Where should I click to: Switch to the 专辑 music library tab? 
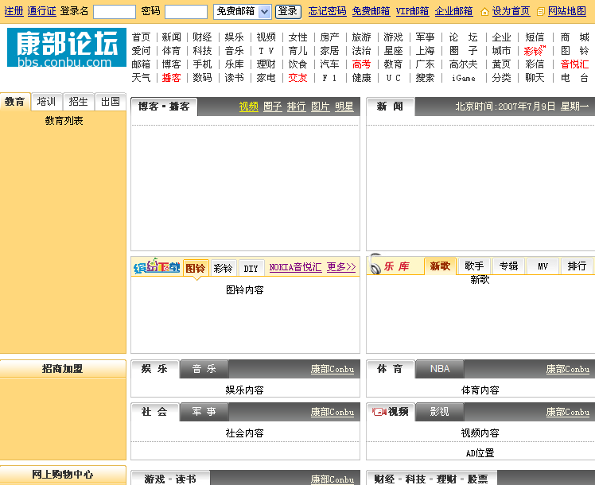(508, 266)
